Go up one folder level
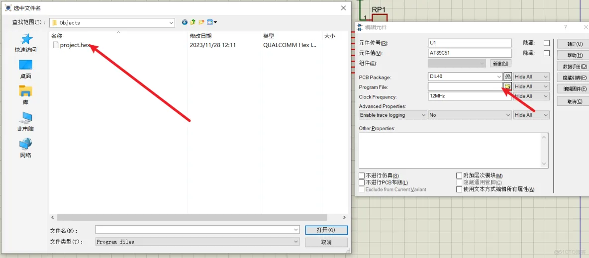The height and width of the screenshot is (258, 589). [x=193, y=22]
